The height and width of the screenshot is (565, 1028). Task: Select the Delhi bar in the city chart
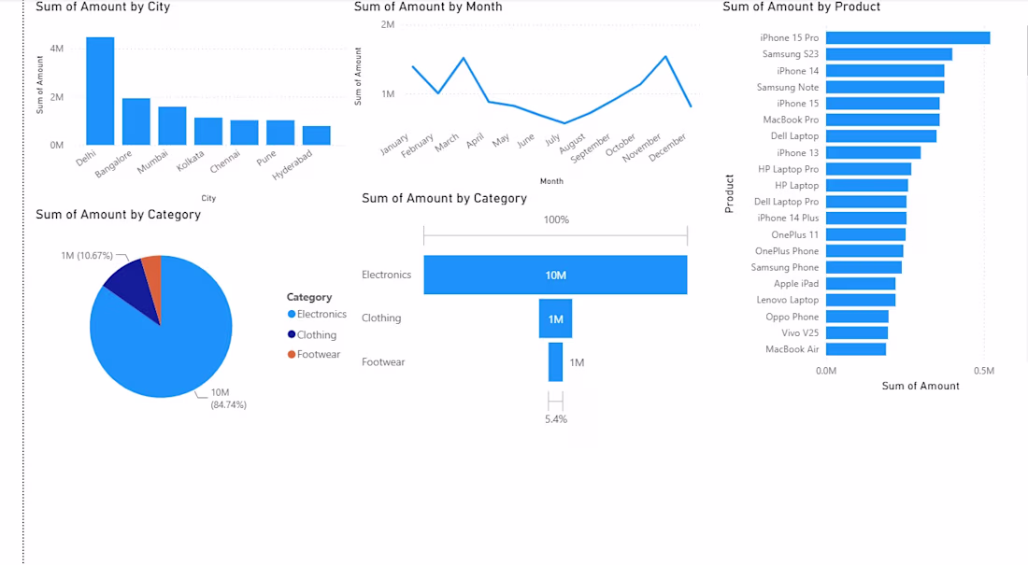click(100, 92)
